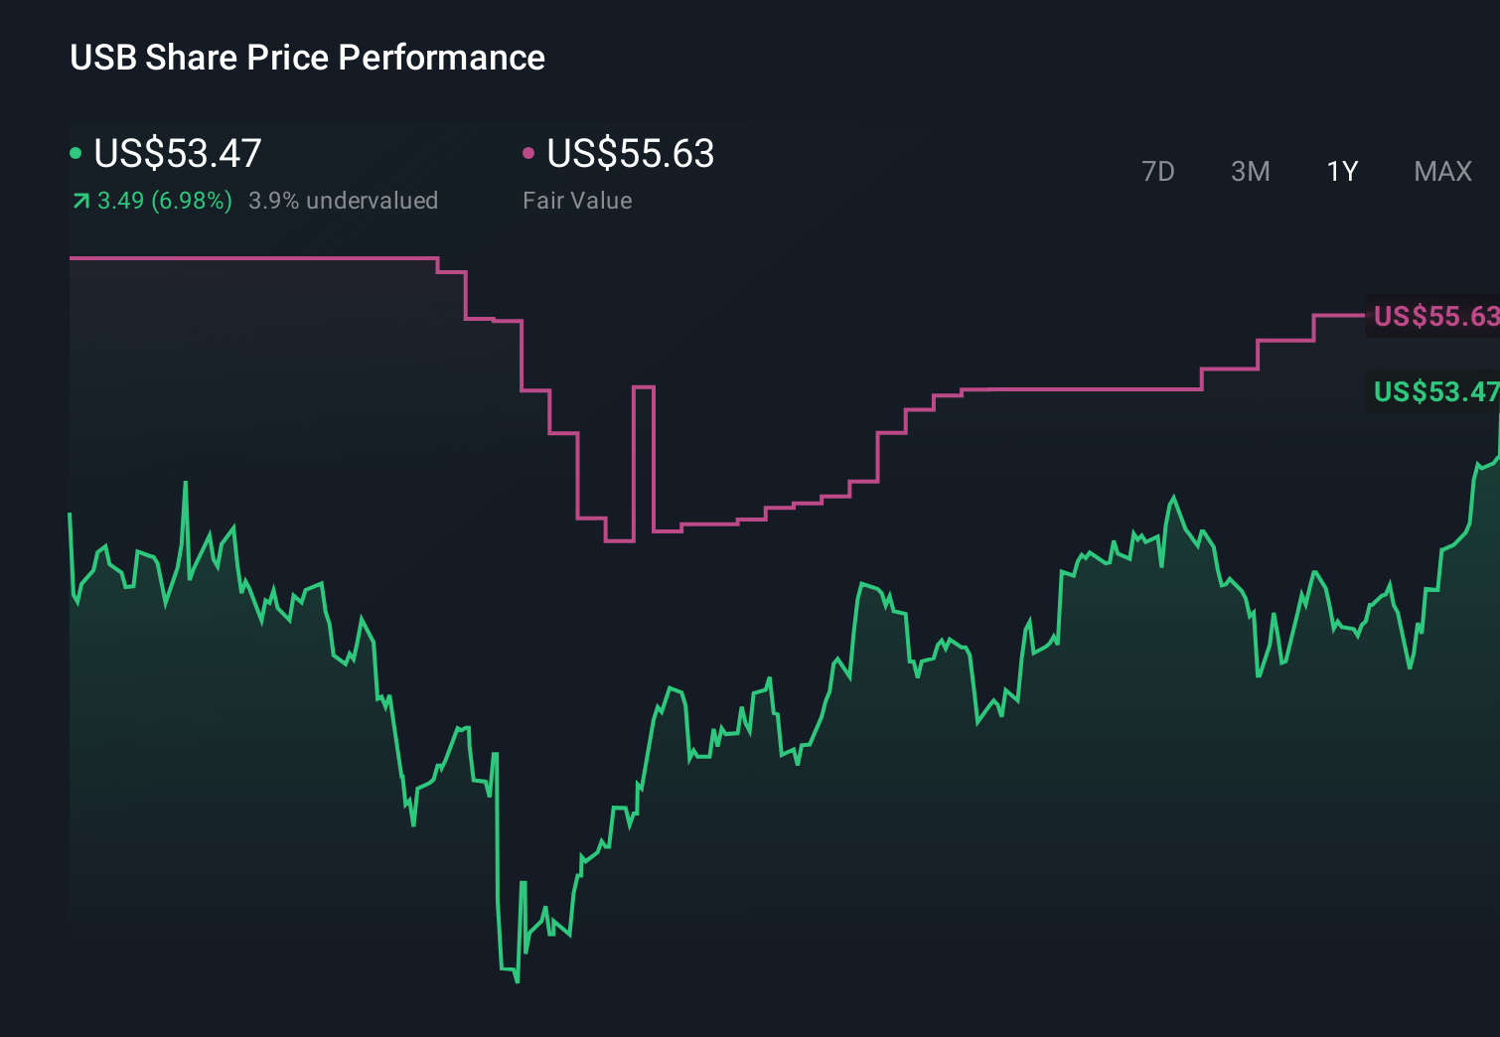Viewport: 1500px width, 1037px height.
Task: Click the US$53.47 current price label
Action: point(177,154)
